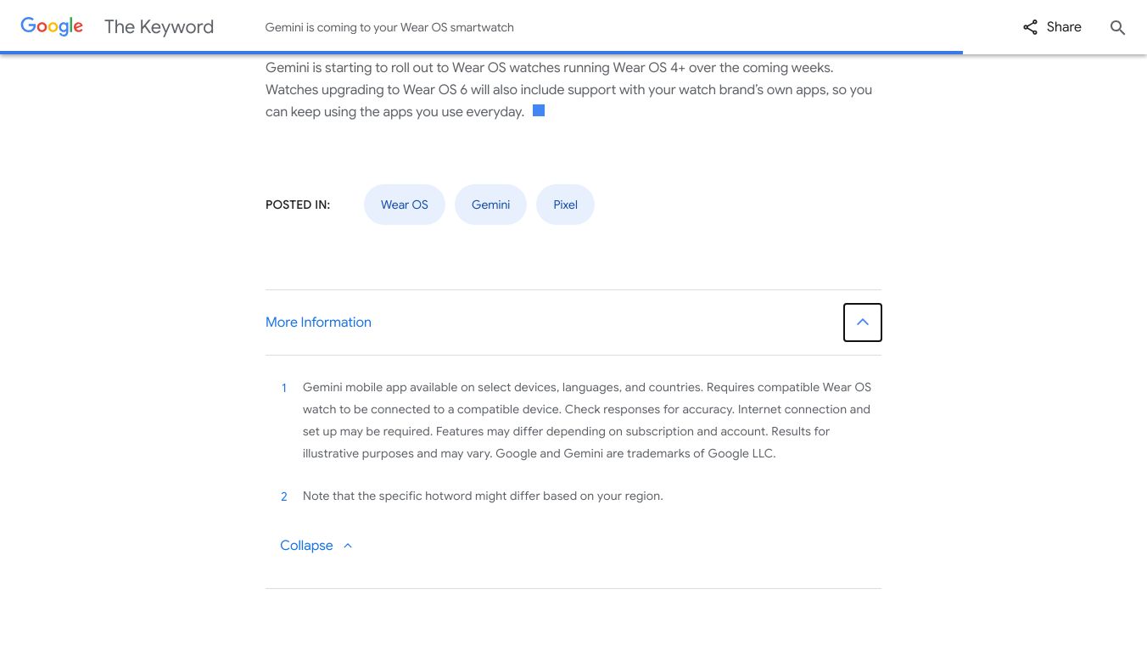Click the POSTED IN label

[x=298, y=205]
